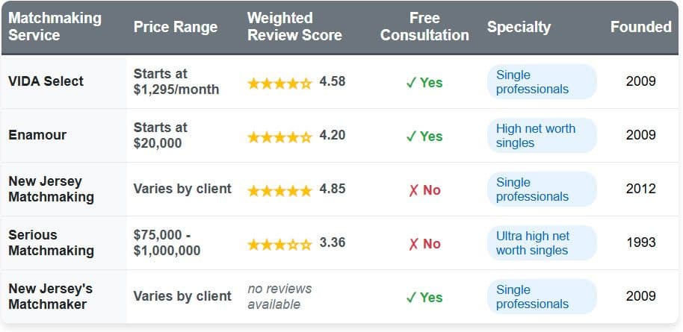Screen dimensions: 683x332
Task: Click New Jersey Matchmaking's five-star rating
Action: coord(279,190)
